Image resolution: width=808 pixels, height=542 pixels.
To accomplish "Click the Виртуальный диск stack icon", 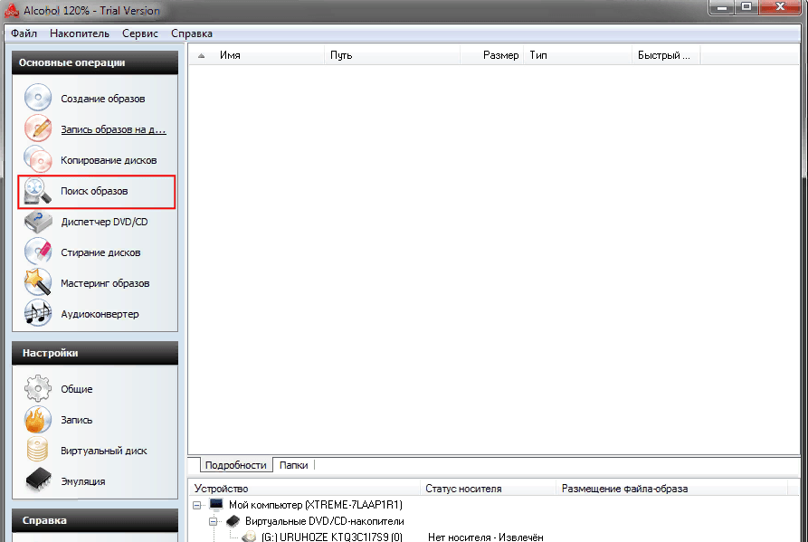I will (38, 450).
